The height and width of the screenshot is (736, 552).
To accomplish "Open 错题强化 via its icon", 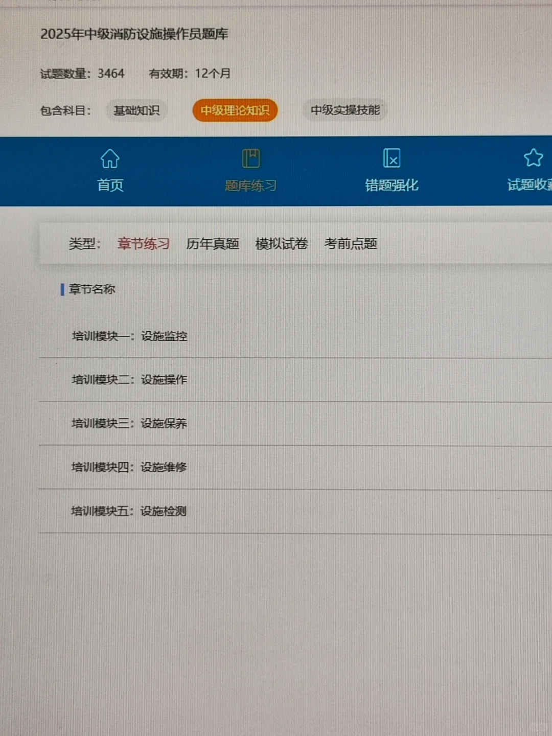I will [x=393, y=159].
